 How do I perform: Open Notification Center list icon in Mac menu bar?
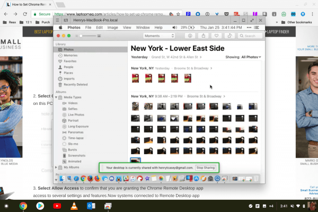click(257, 28)
